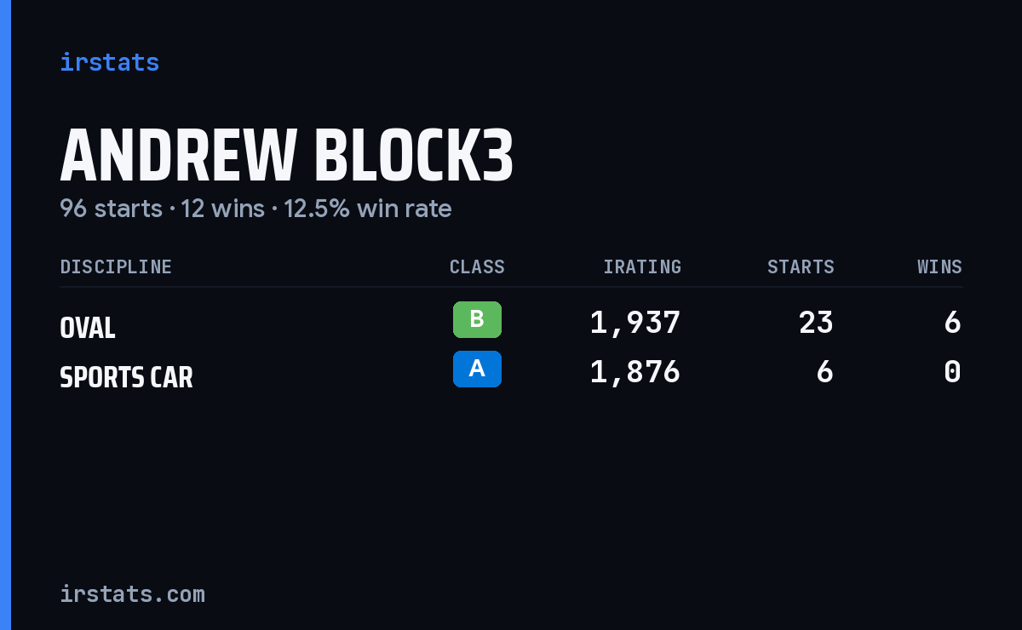Click the blue A class badge
Viewport: 1022px width, 630px height.
point(477,369)
